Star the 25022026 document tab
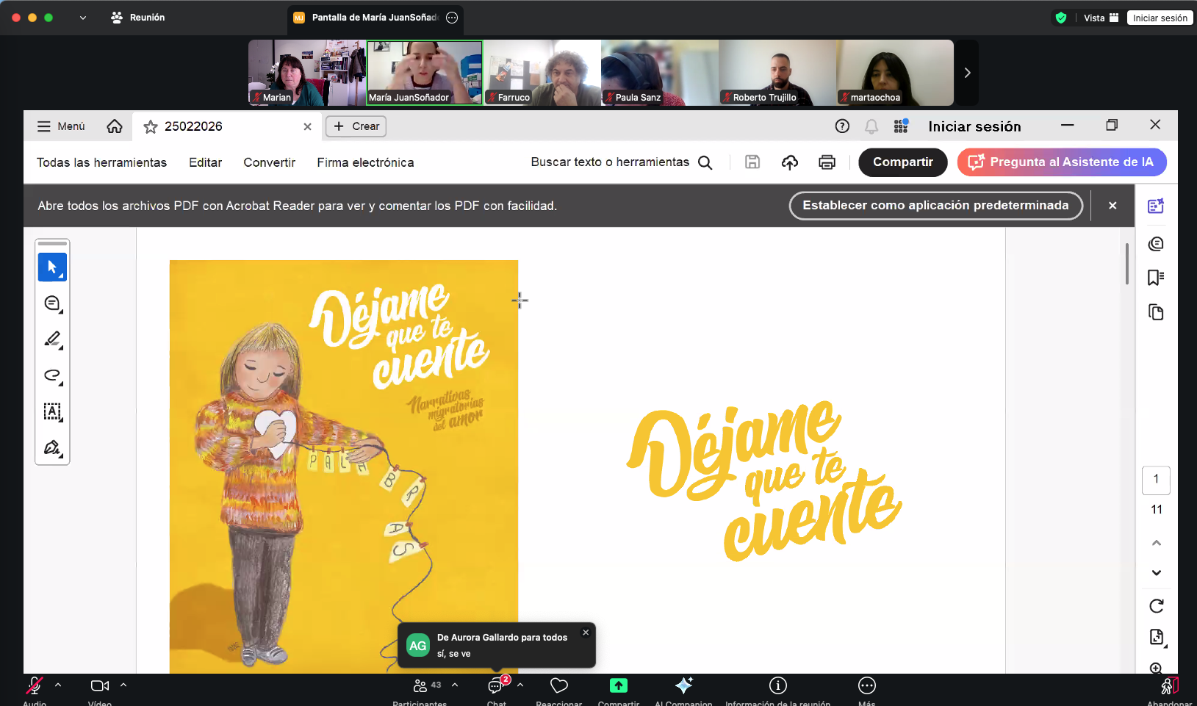 (151, 127)
